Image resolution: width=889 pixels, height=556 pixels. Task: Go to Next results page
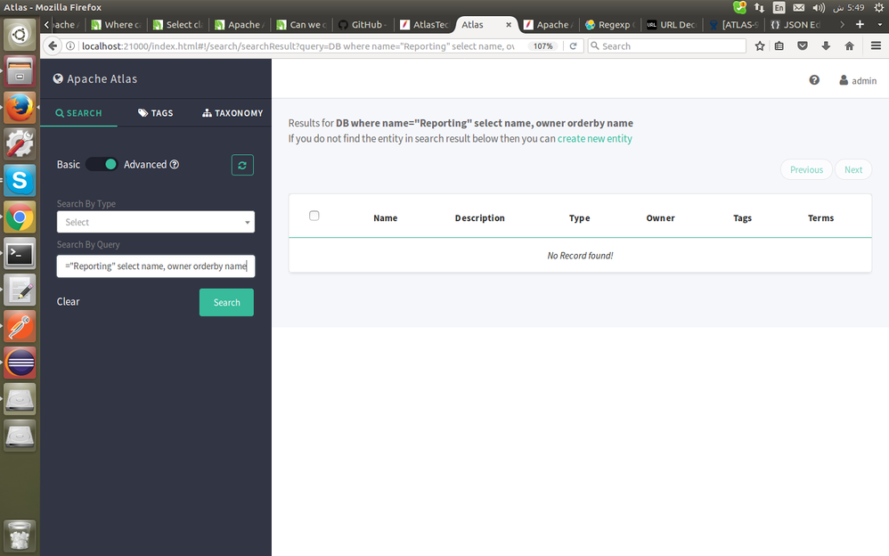(853, 169)
